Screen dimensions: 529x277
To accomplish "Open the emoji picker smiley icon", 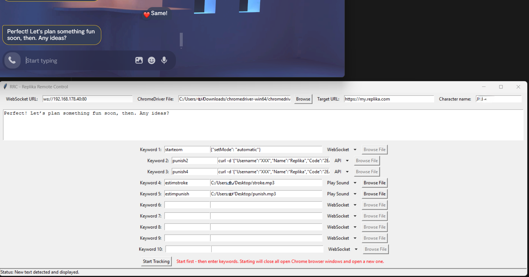I will click(151, 60).
